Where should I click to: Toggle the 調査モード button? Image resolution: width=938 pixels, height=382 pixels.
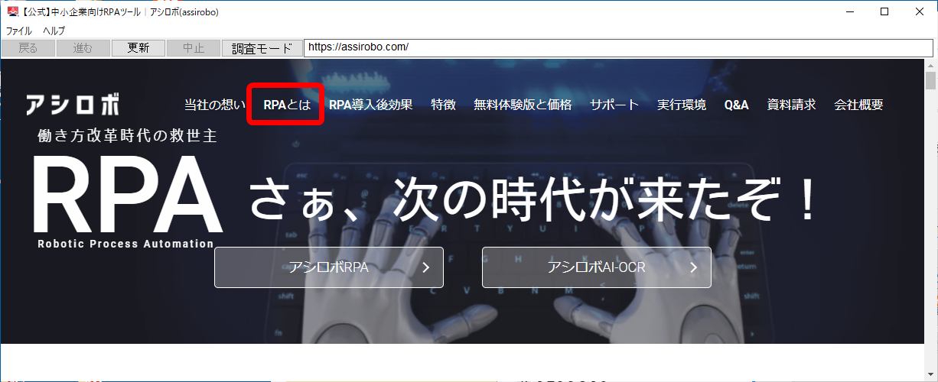click(262, 48)
